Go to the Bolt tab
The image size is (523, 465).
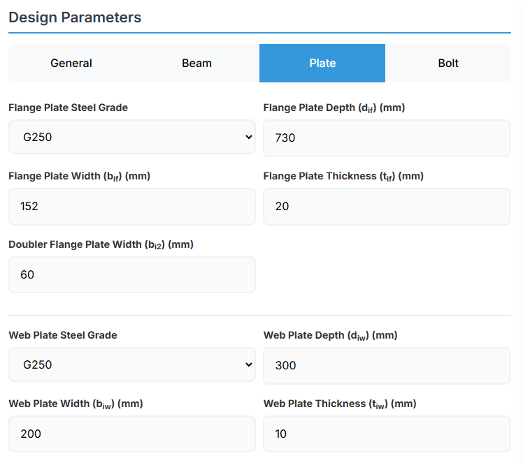click(x=448, y=63)
